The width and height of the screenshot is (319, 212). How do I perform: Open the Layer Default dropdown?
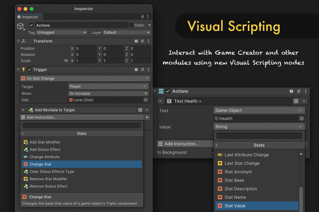(x=127, y=32)
